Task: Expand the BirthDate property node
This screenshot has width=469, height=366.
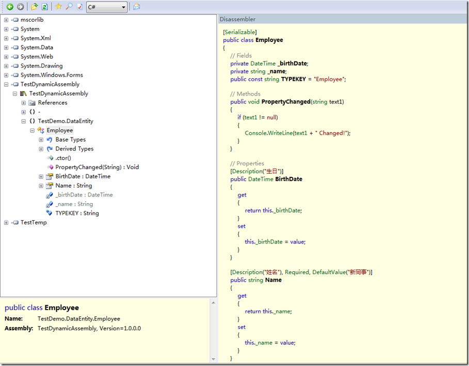Action: [41, 177]
